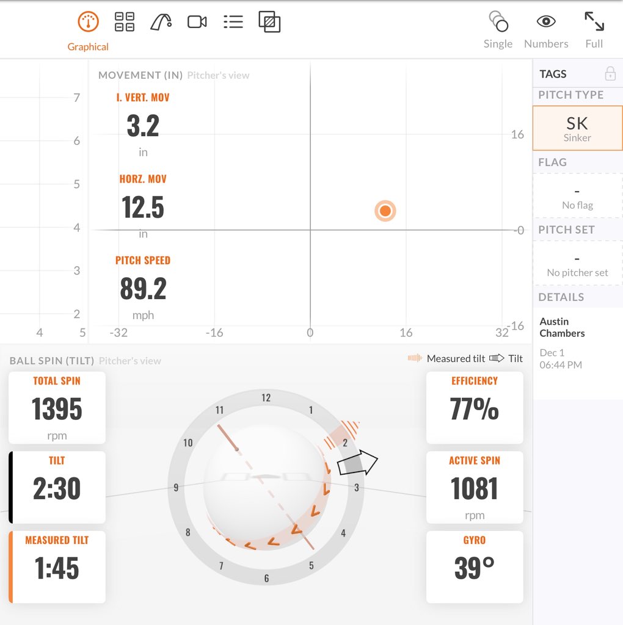623x625 pixels.
Task: Open the Measured Tilt 1:45 card
Action: click(57, 567)
